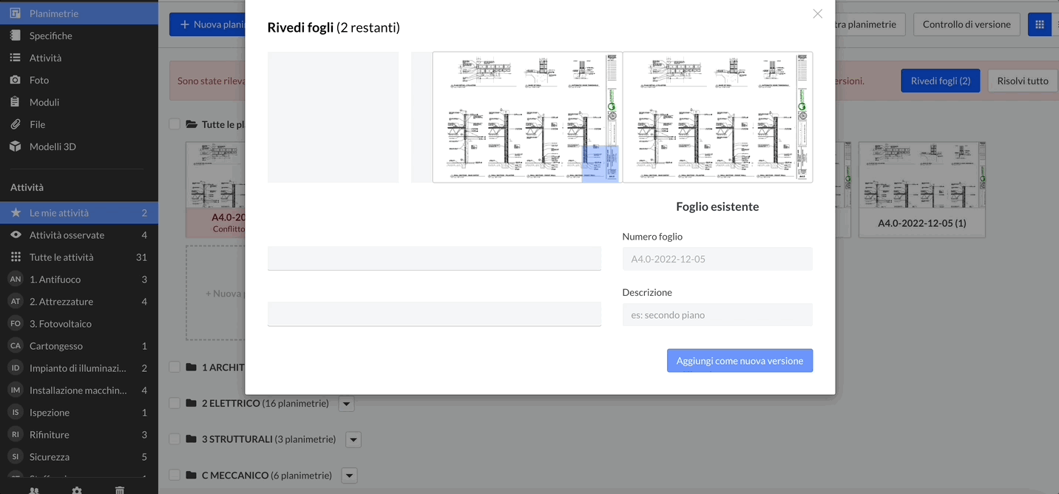The width and height of the screenshot is (1059, 494).
Task: Open the Specifiche section icon
Action: [15, 35]
